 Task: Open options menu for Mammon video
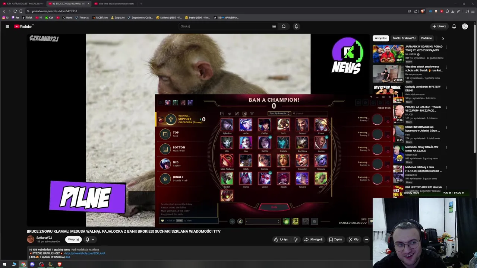click(446, 147)
